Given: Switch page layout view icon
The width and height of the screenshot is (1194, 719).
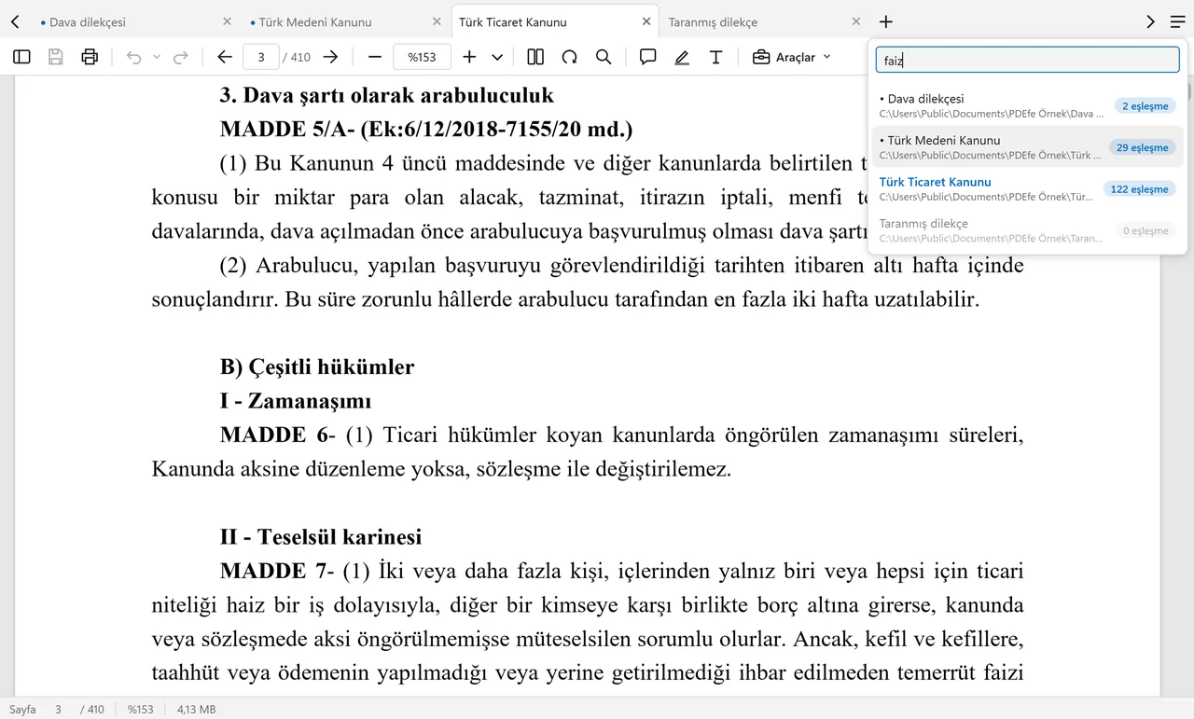Looking at the screenshot, I should pyautogui.click(x=535, y=57).
